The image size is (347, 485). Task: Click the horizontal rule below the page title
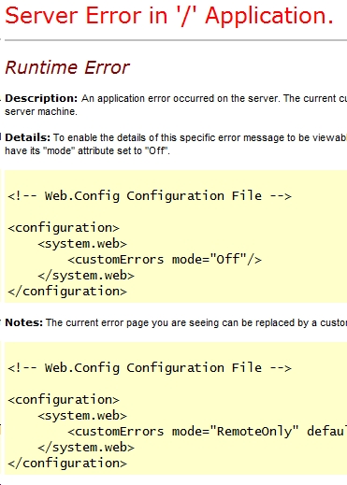176,40
